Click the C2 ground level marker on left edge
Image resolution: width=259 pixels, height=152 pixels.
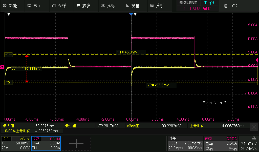click(2, 67)
